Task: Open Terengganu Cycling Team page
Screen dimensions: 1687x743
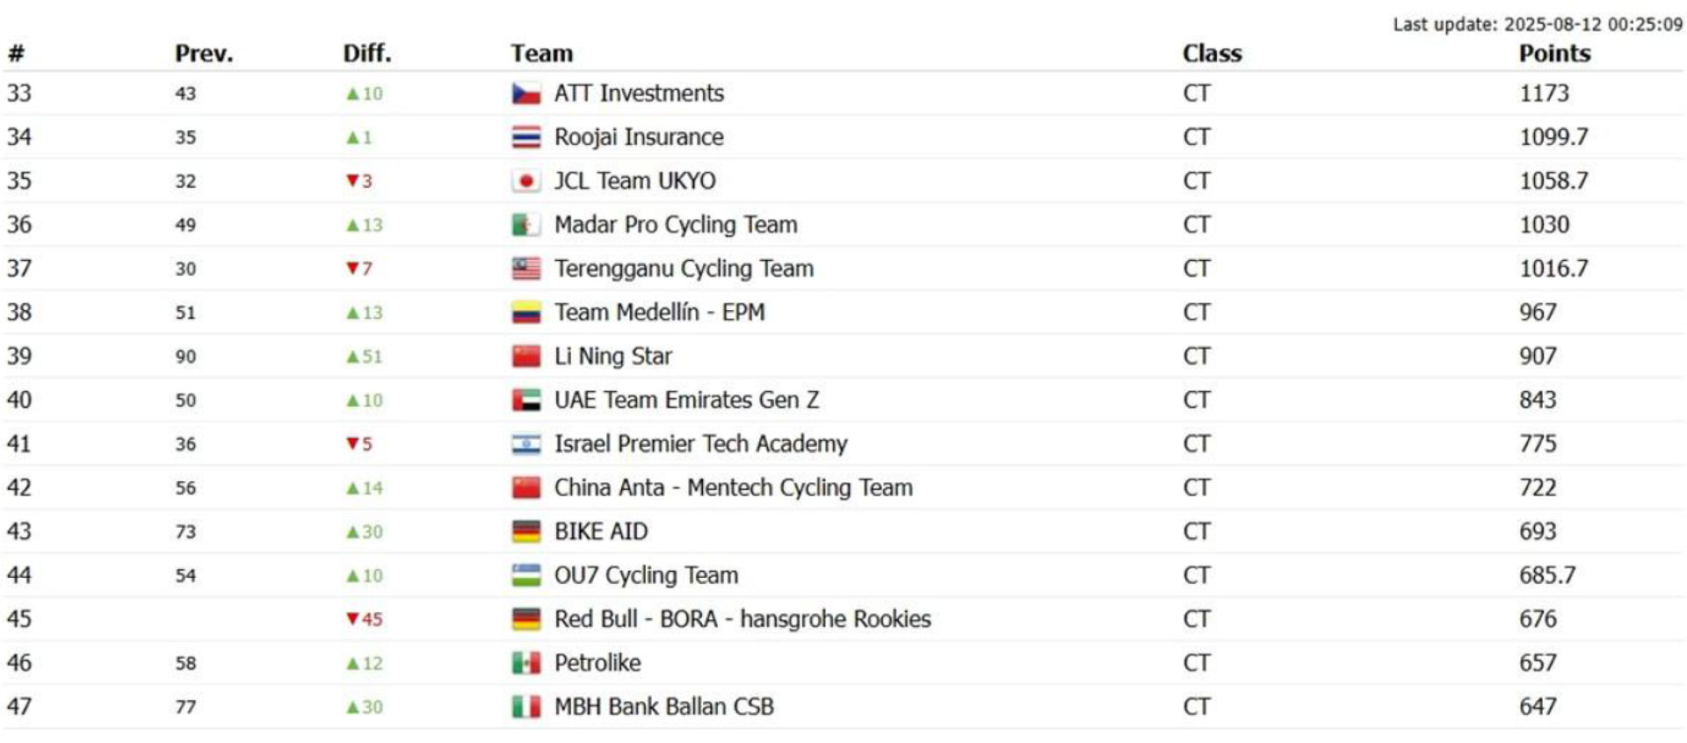Action: [684, 269]
